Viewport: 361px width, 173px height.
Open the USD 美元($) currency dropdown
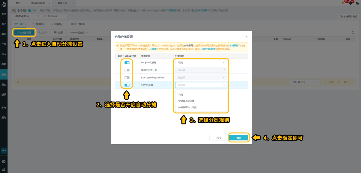305,82
